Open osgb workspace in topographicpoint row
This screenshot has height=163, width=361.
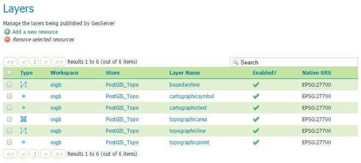coord(56,143)
